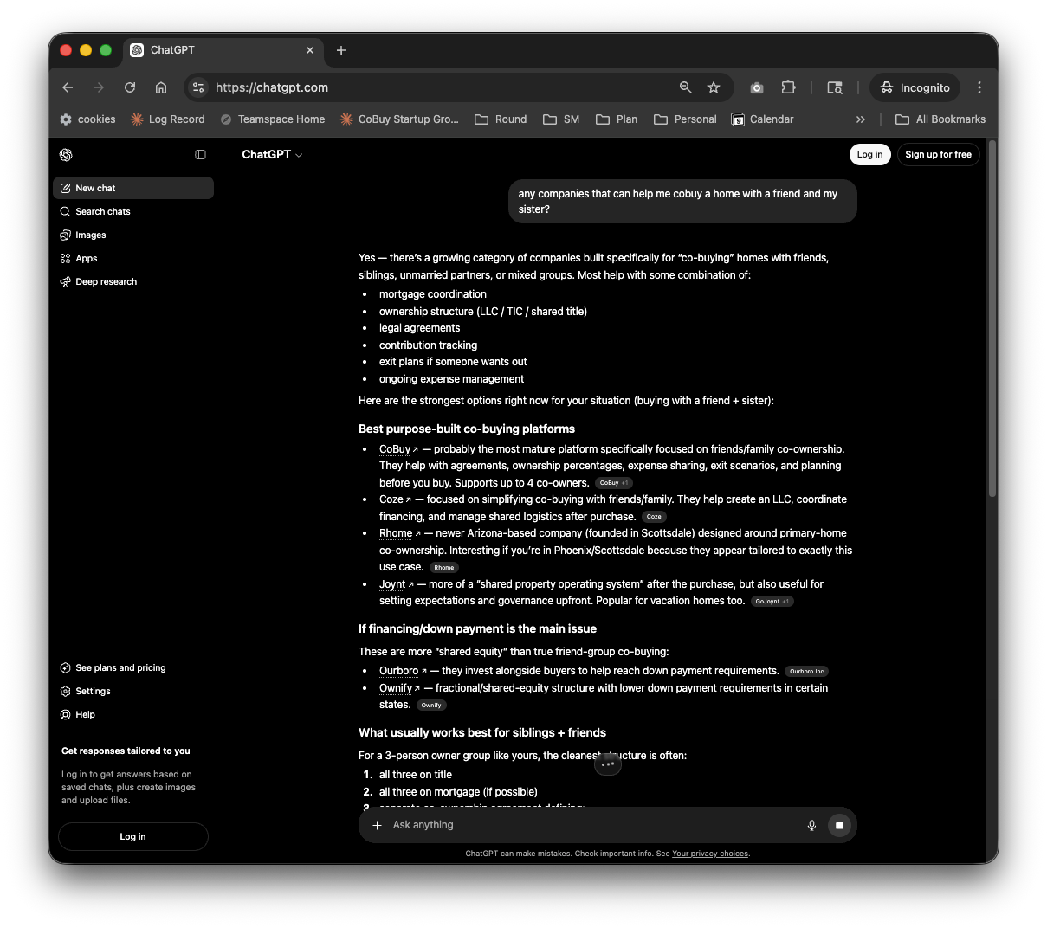Open the Joynt link

tap(396, 584)
